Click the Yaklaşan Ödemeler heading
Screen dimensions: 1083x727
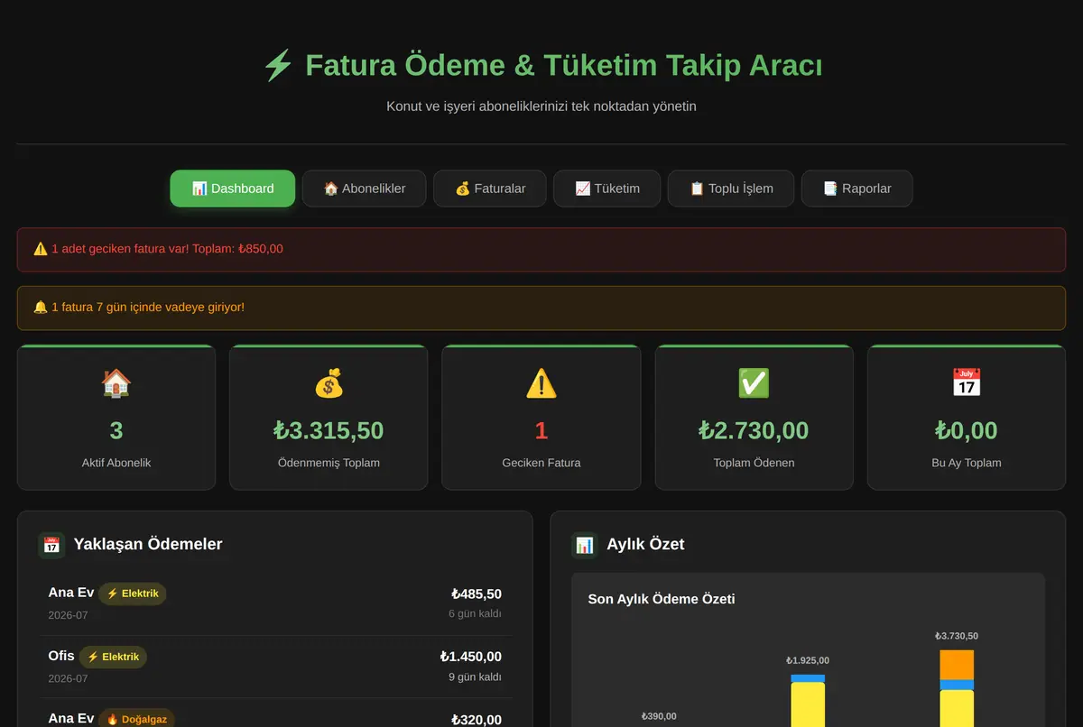(x=148, y=544)
